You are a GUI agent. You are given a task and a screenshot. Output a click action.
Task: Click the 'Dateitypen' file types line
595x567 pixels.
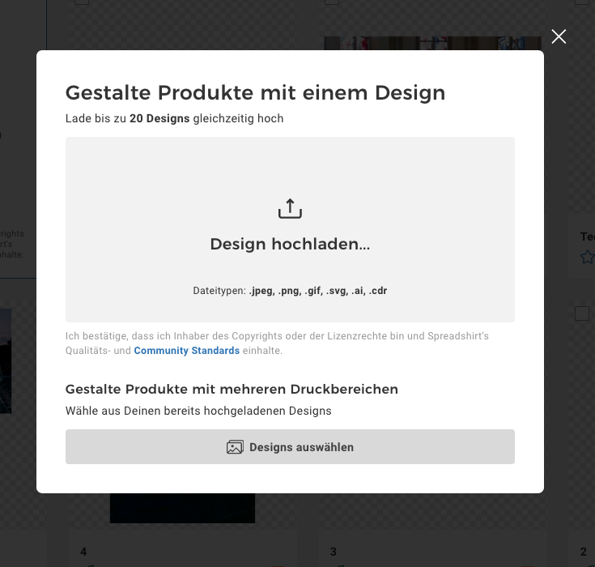(290, 291)
